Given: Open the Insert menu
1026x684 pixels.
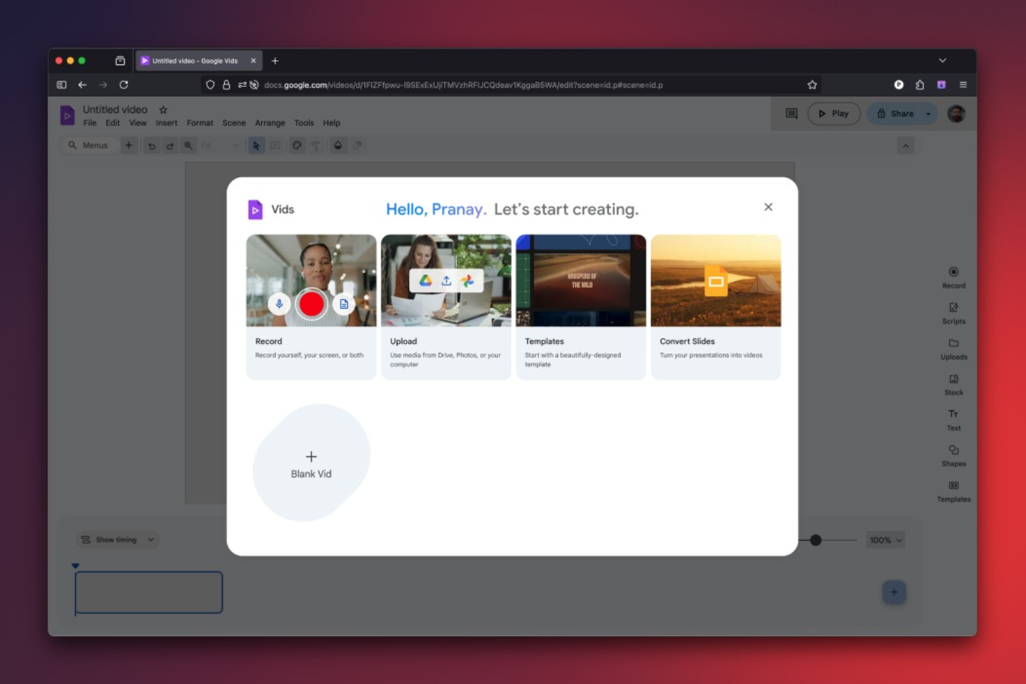Looking at the screenshot, I should pyautogui.click(x=166, y=122).
